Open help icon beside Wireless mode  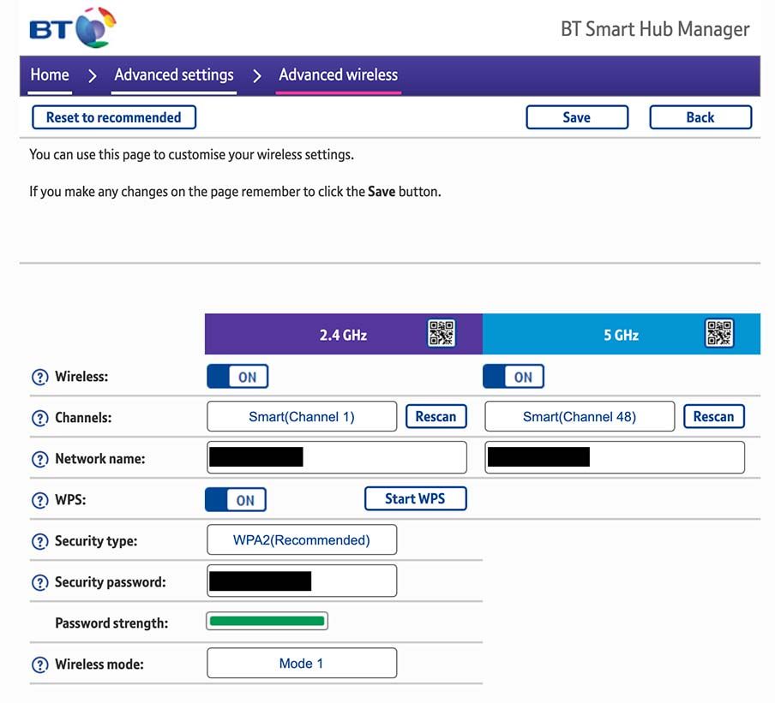pos(39,665)
